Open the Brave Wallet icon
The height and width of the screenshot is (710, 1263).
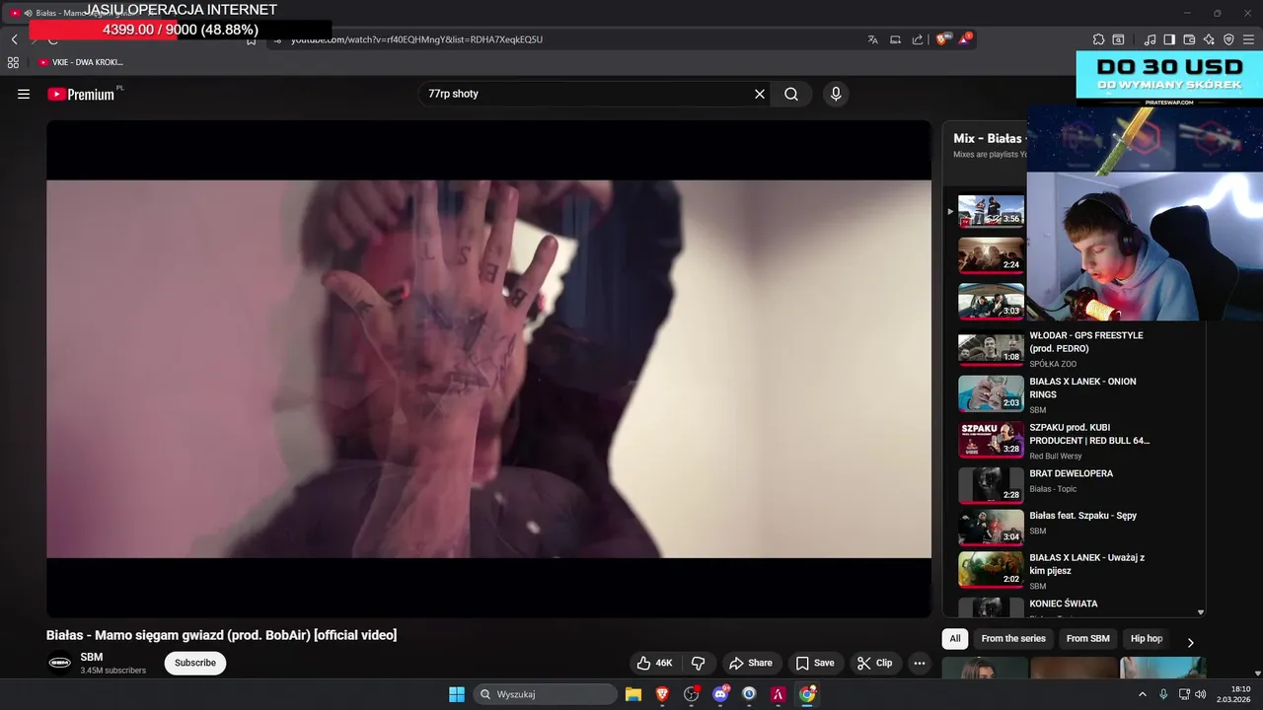(1189, 39)
